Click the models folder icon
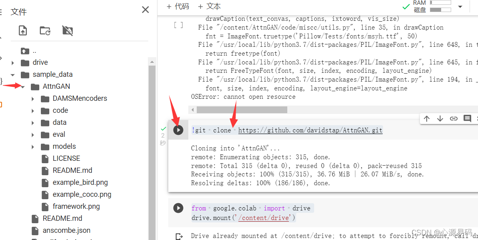478x240 pixels. pos(45,147)
